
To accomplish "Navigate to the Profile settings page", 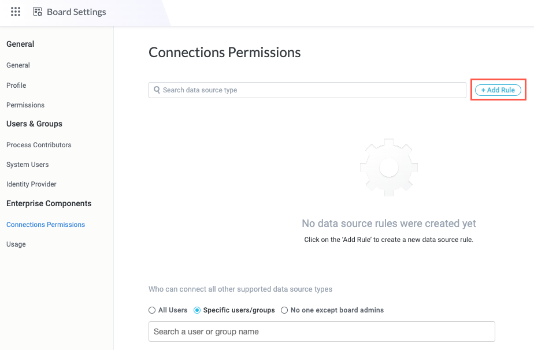I will 16,85.
